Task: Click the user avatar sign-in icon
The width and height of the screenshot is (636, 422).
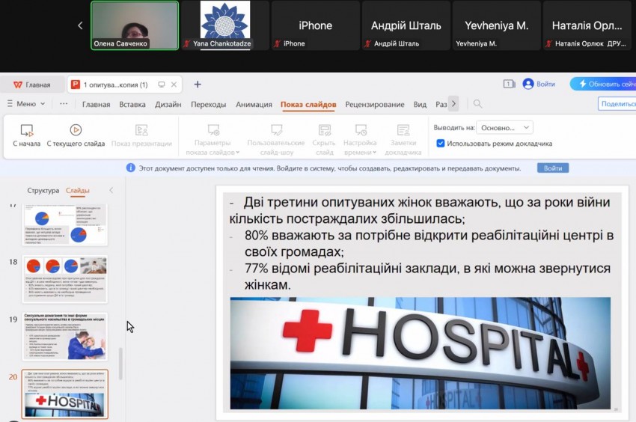Action: tap(528, 84)
